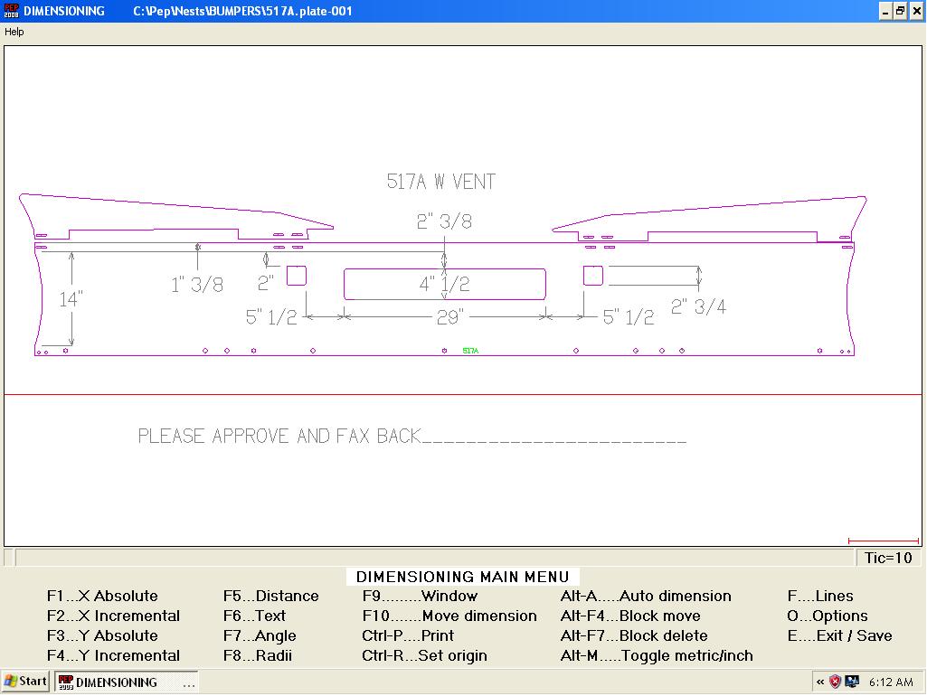Select F2 X Incremental dimension option
Image resolution: width=927 pixels, height=696 pixels.
click(113, 616)
